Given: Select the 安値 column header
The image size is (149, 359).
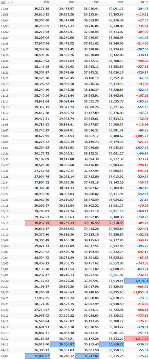Looking at the screenshot, I should [x=96, y=2].
